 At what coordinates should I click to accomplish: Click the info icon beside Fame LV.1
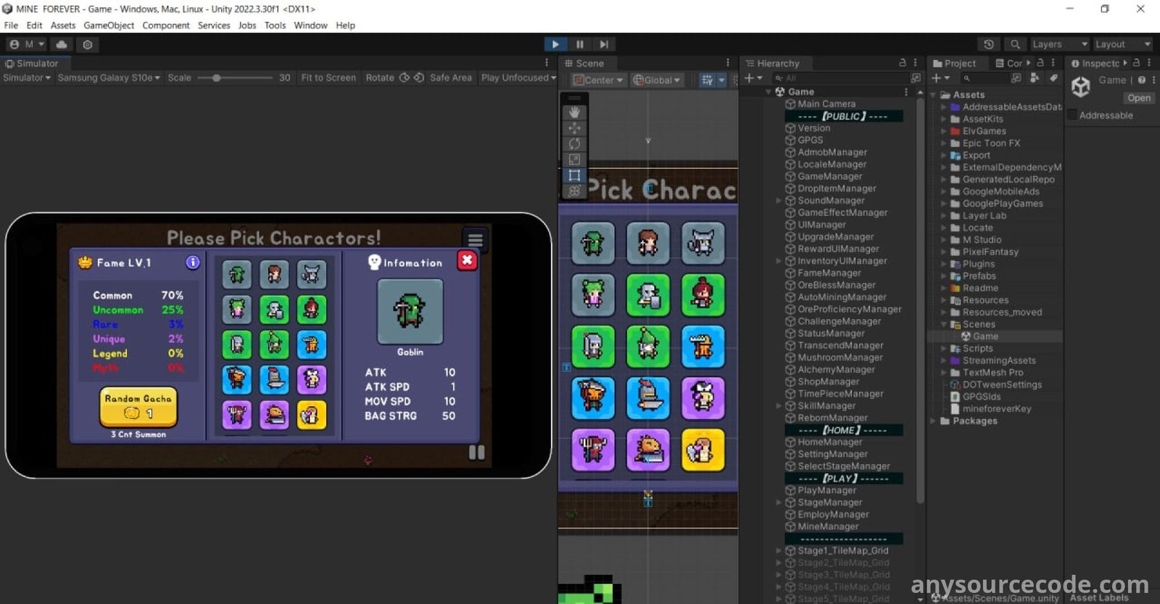pos(193,262)
